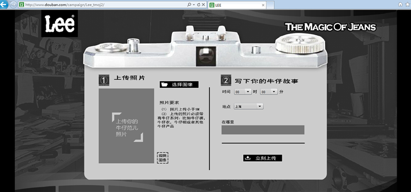This screenshot has height=192, width=411.
Task: Open browser home page icon
Action: click(400, 5)
